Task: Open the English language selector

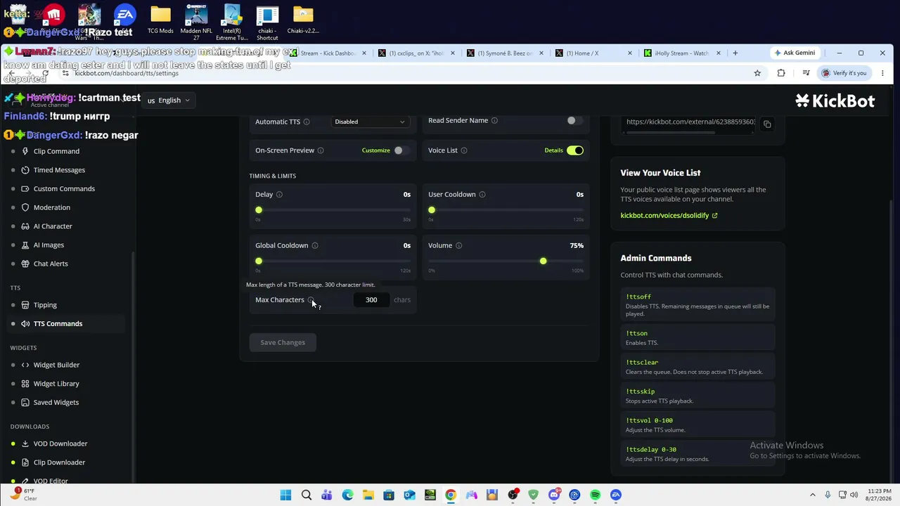Action: 169,100
